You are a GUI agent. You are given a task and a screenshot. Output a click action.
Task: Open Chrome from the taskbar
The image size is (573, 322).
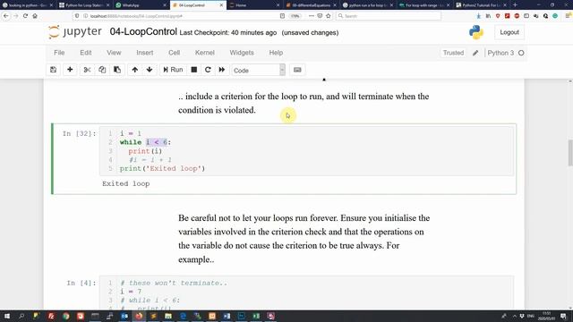(65, 316)
